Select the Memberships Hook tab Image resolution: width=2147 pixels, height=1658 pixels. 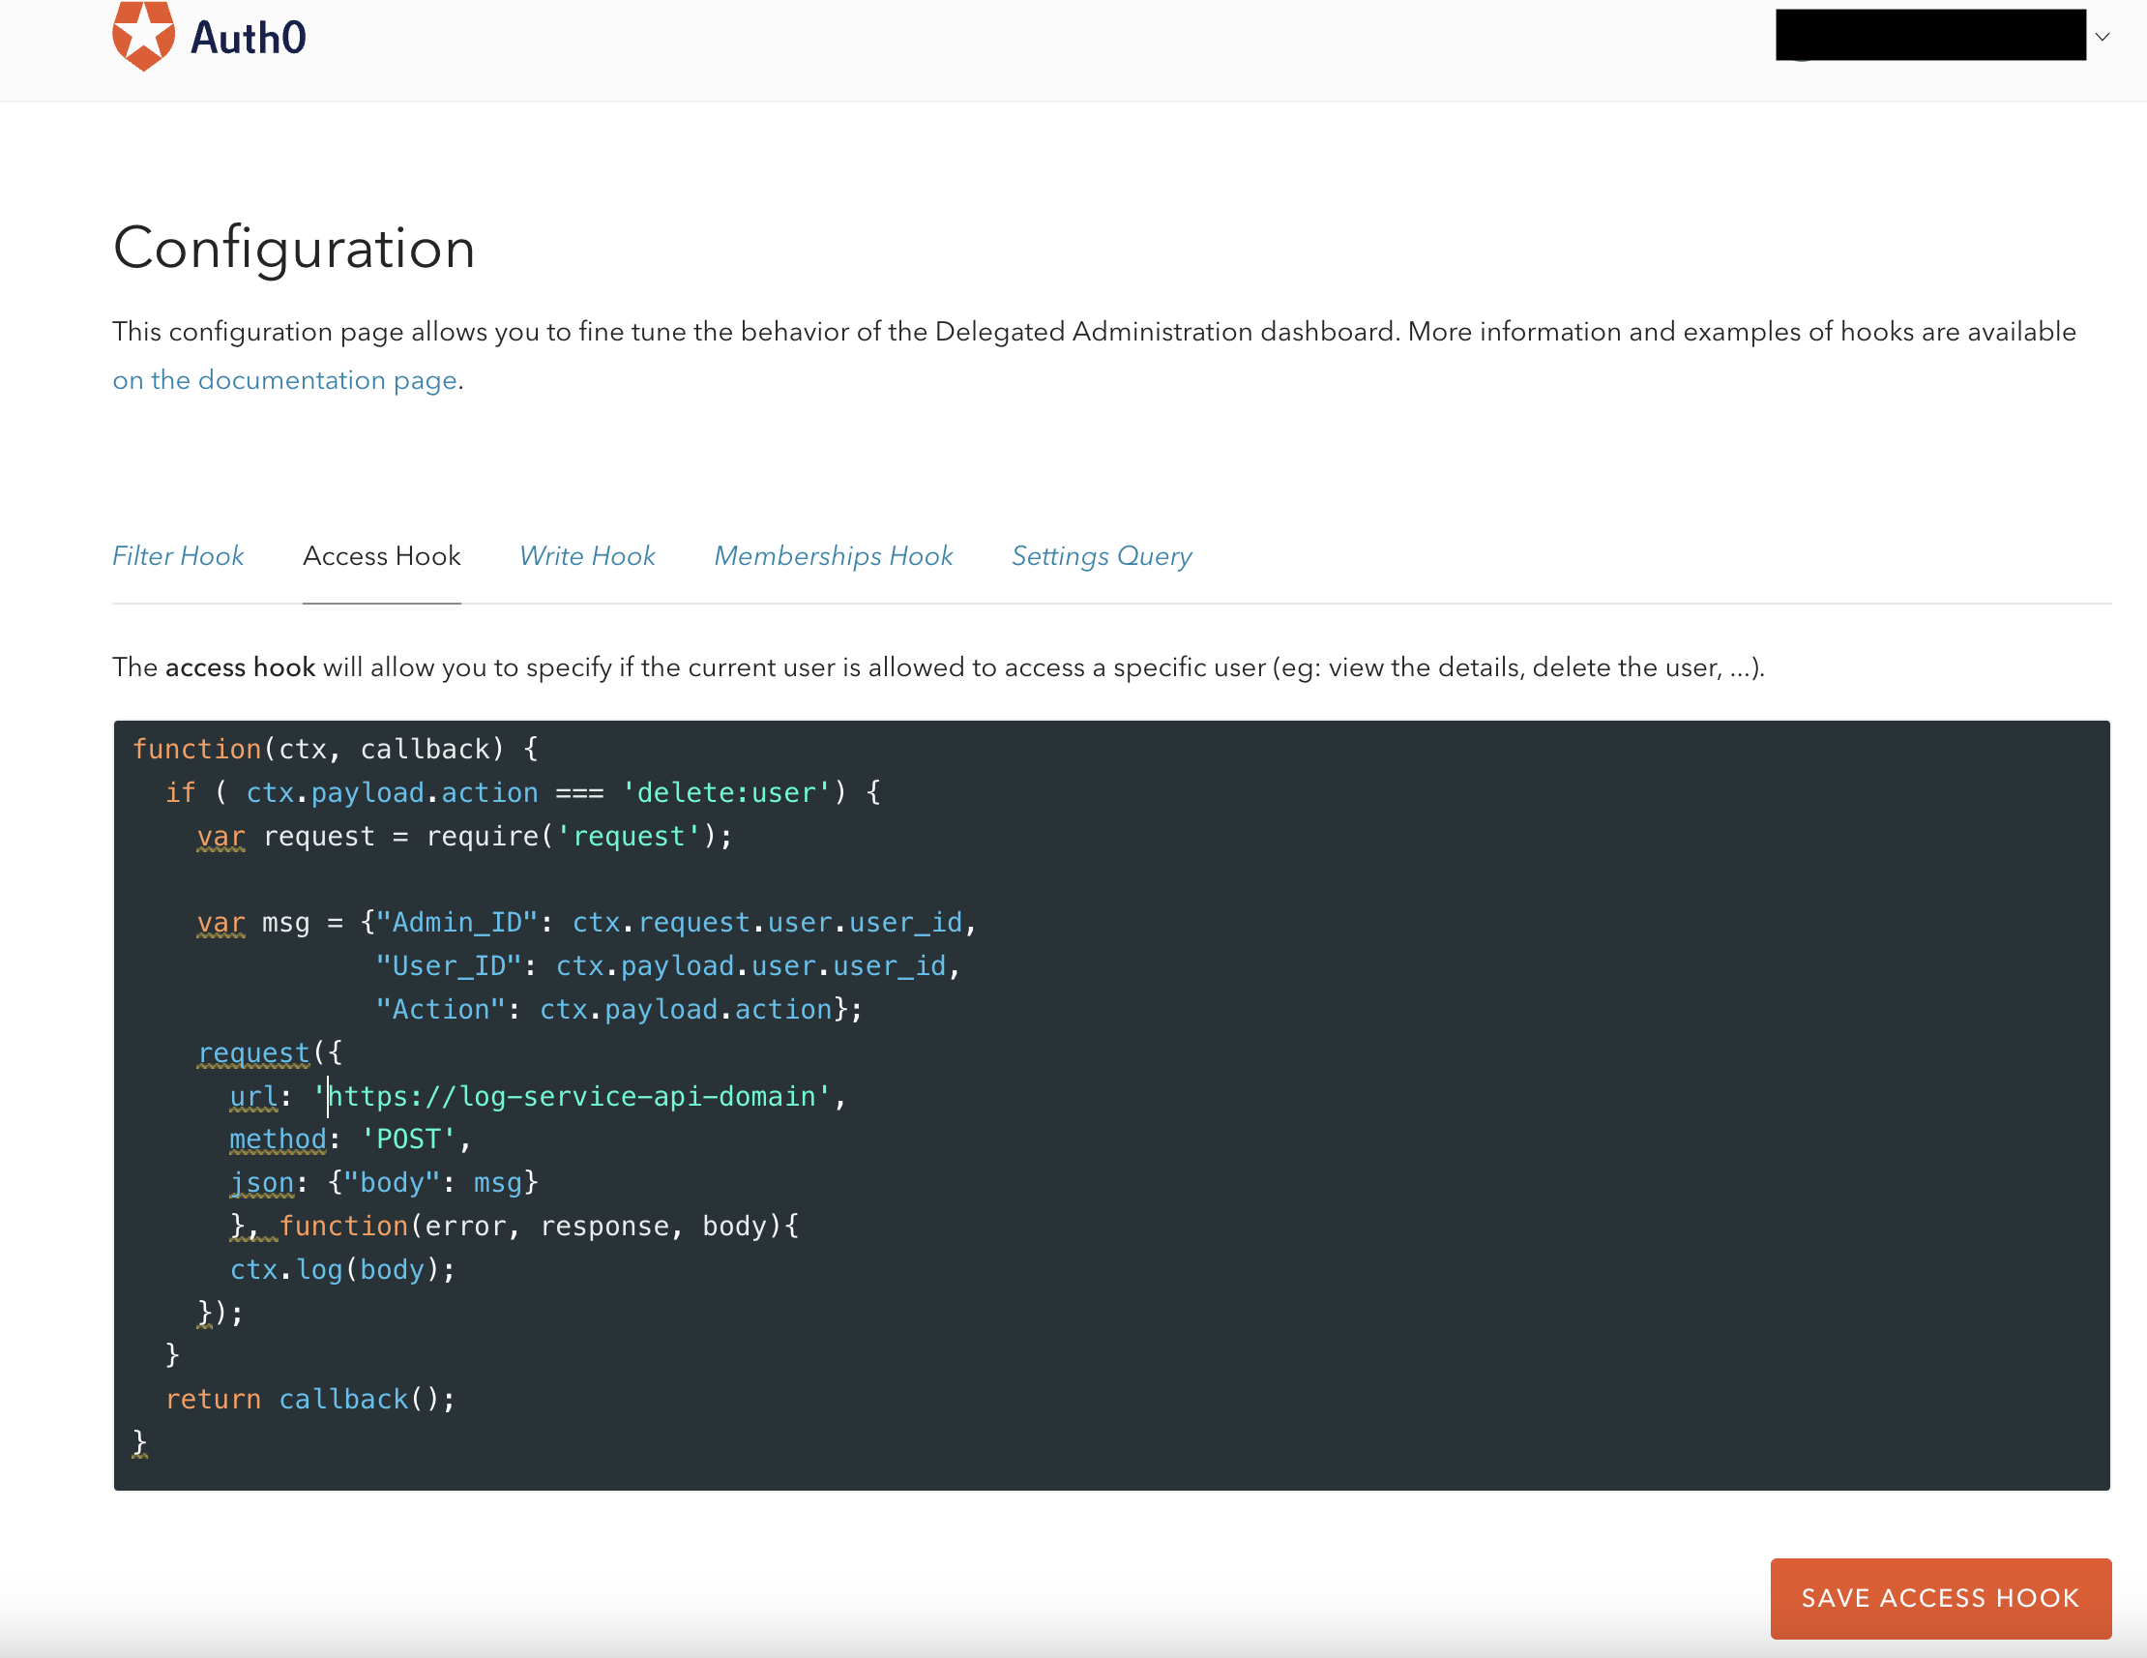(833, 556)
